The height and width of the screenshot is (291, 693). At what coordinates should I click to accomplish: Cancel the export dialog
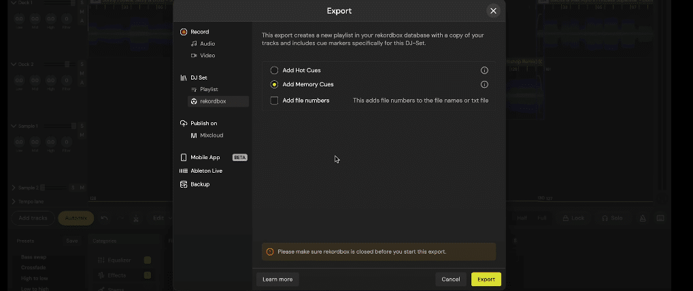(x=450, y=279)
